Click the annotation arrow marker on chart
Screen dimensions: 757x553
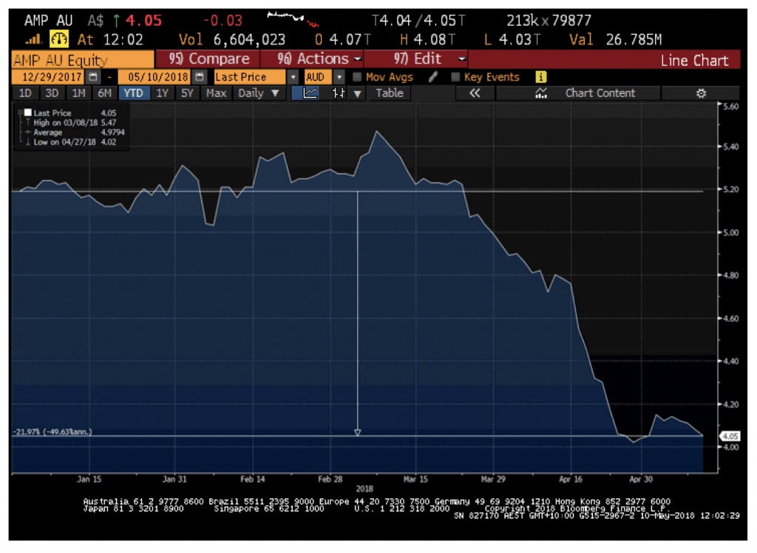click(x=357, y=432)
